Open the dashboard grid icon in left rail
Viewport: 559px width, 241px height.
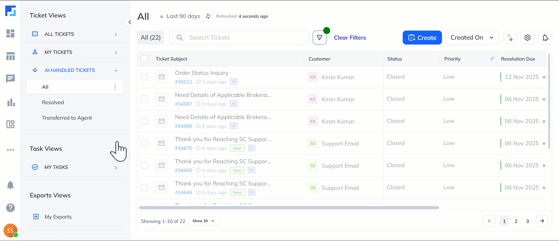pos(10,33)
